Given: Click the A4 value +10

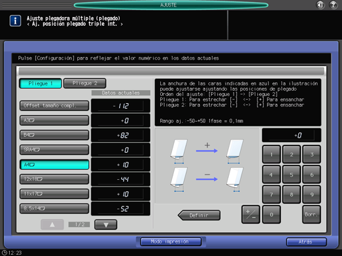Looking at the screenshot, I should (x=120, y=165).
